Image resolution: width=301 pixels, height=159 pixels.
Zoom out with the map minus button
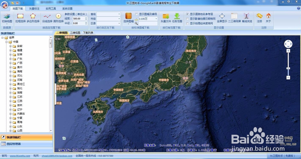(288, 78)
